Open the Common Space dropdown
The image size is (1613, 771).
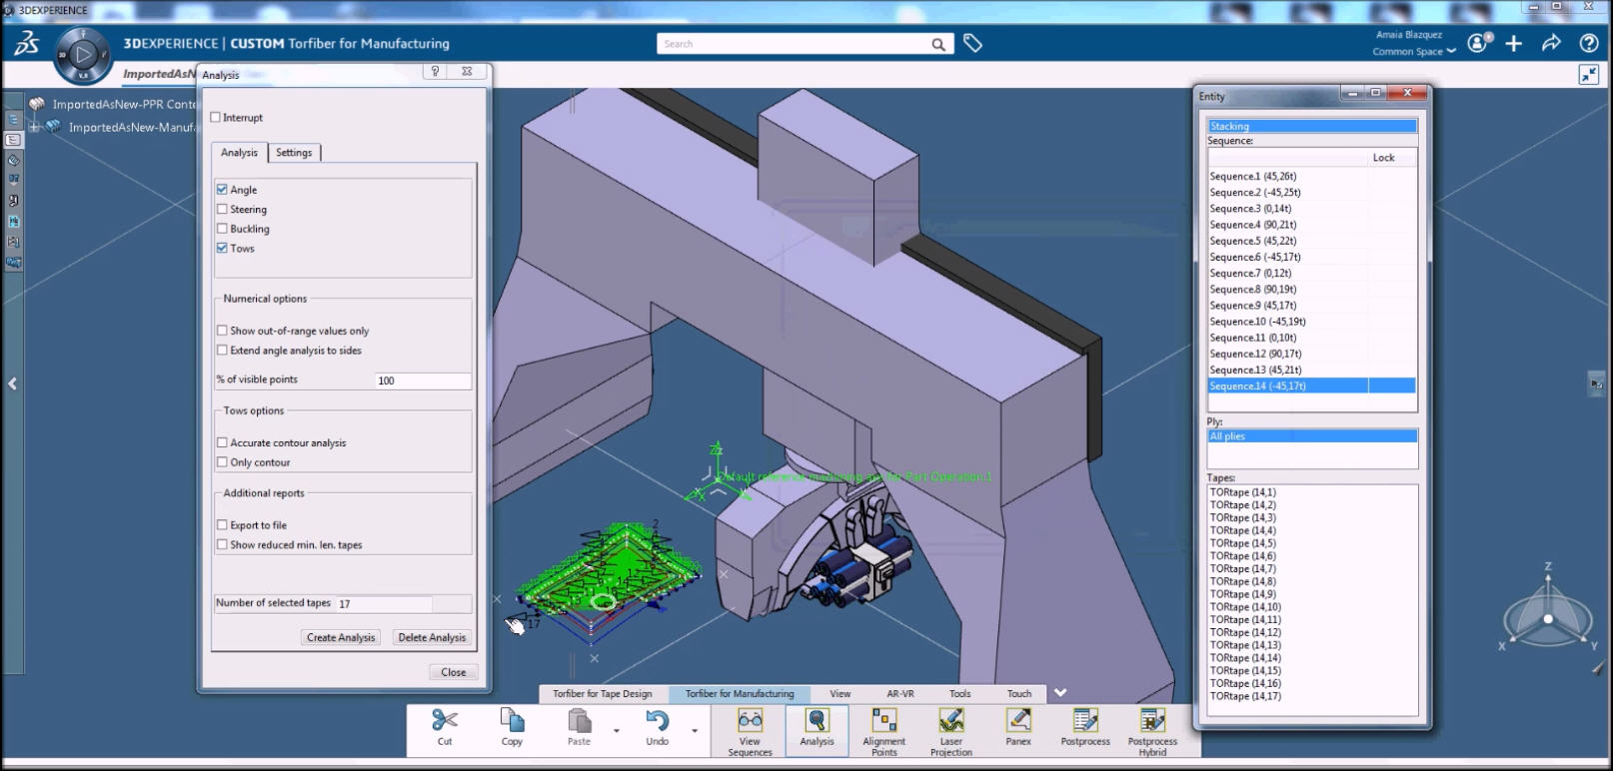1414,52
